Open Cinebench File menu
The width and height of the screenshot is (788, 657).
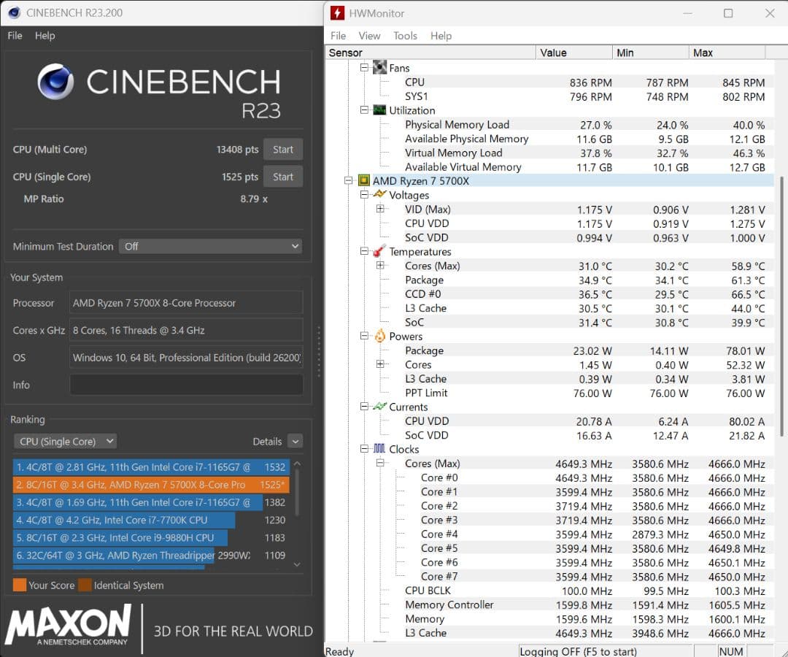pos(15,36)
